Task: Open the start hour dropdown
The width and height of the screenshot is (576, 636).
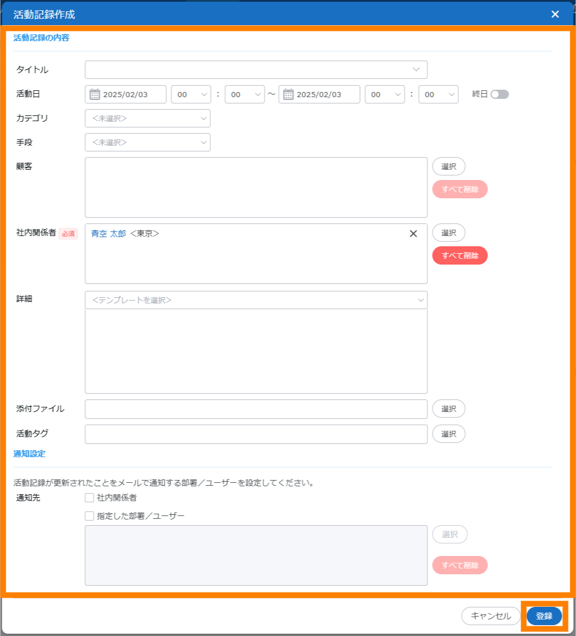Action: [191, 94]
